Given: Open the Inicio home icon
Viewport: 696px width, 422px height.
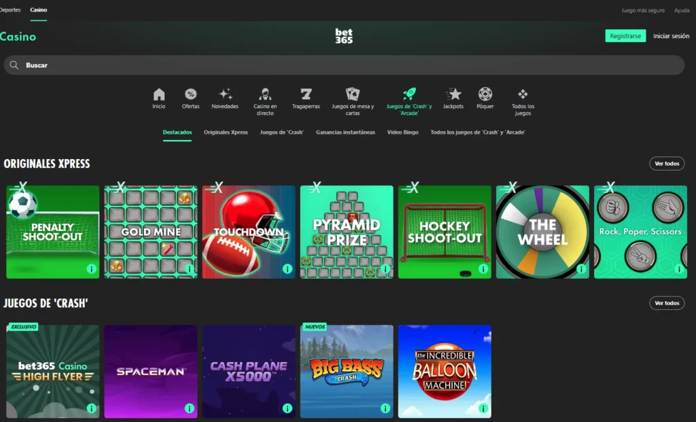Looking at the screenshot, I should coord(159,94).
